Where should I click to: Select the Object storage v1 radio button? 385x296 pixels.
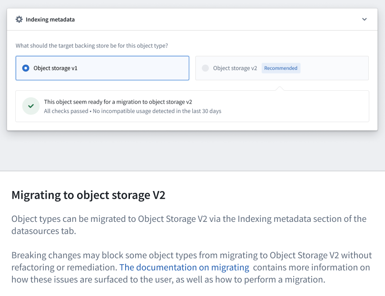[x=26, y=68]
